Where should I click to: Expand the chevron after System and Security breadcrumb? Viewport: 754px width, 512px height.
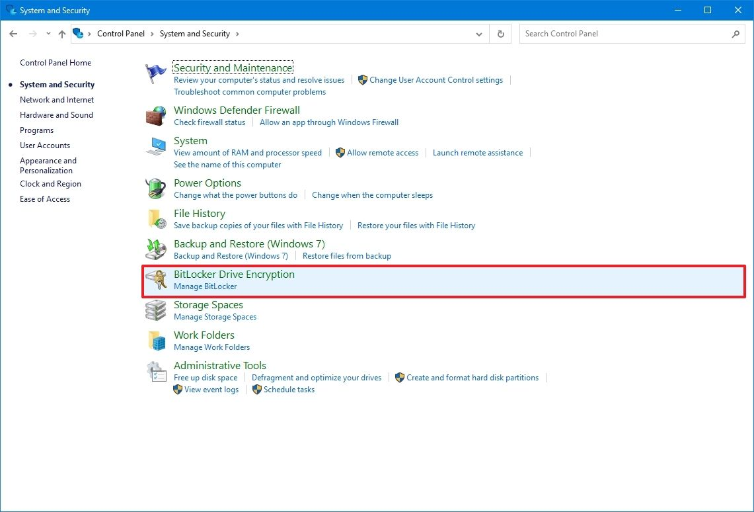237,34
